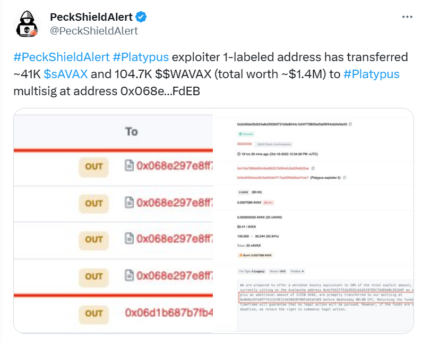Click the contract document icon in third row

(x=128, y=239)
